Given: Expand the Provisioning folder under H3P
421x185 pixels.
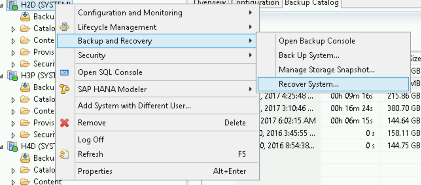Looking at the screenshot, I should pyautogui.click(x=13, y=123).
